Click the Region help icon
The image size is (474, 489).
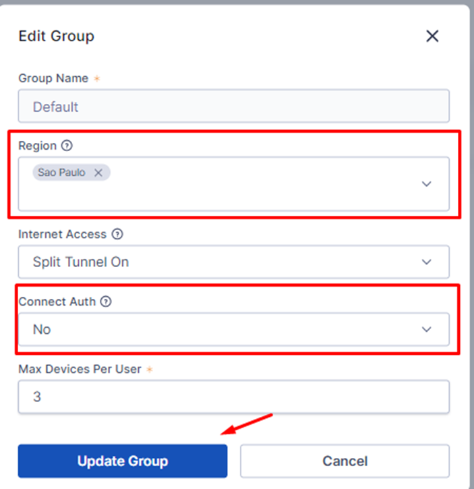point(66,146)
